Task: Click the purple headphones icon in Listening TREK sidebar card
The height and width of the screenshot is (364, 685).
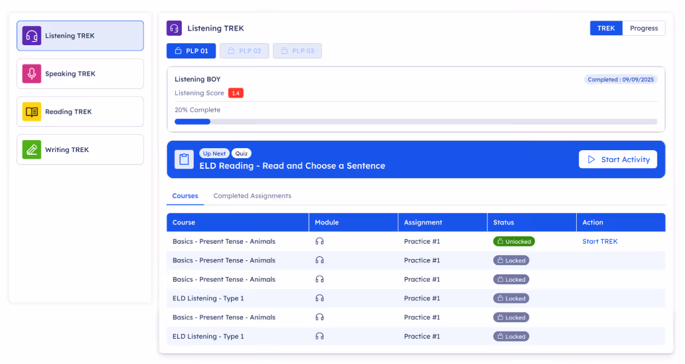Action: point(31,36)
